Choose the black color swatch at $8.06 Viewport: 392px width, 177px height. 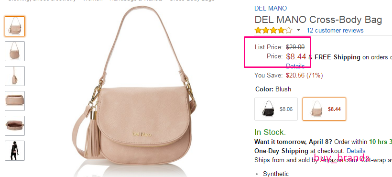tap(276, 109)
